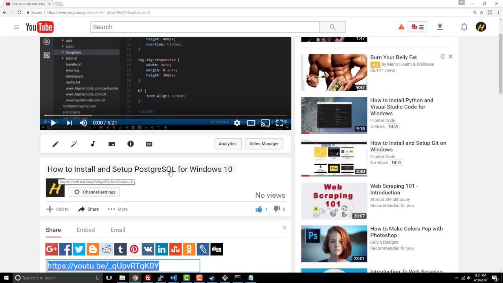Viewport: 503px width, 283px height.
Task: Dismiss the Burn Your Belly Fat ad
Action: click(x=450, y=57)
